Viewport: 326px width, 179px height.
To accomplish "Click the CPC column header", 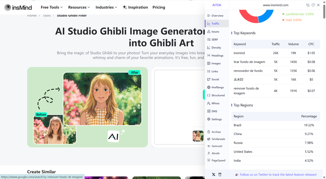I will point(311,44).
